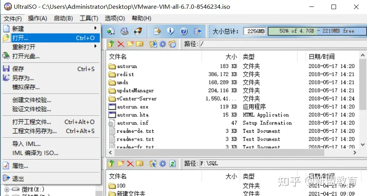The image size is (367, 196).
Task: Open help via the question mark icon
Action: click(183, 31)
